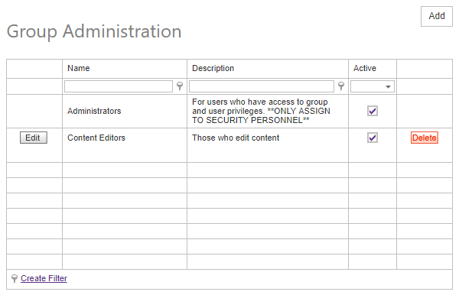459x308 pixels.
Task: Focus the Description filter text box
Action: [262, 86]
